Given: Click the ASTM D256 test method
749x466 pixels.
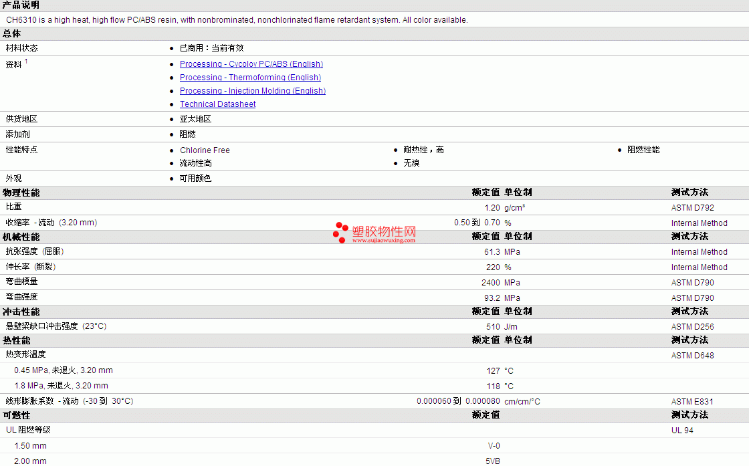Looking at the screenshot, I should (x=693, y=326).
